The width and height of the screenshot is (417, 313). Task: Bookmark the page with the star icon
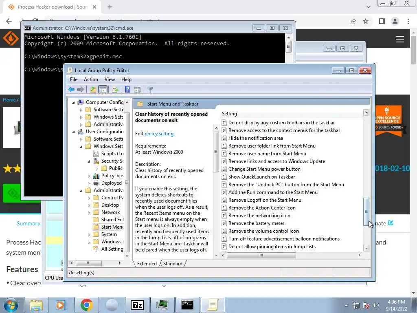click(x=366, y=21)
